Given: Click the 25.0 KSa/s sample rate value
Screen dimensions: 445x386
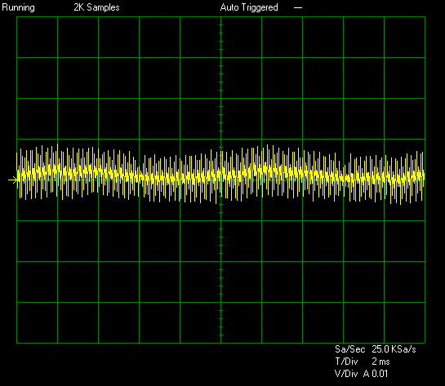Looking at the screenshot, I should 394,349.
